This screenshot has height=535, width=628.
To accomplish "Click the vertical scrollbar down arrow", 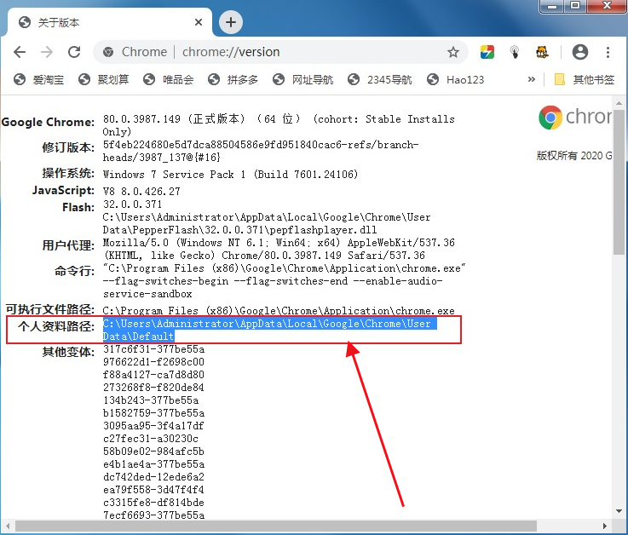I will [x=619, y=511].
